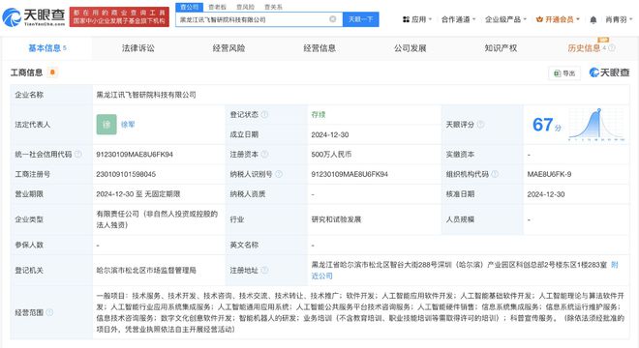Screen dimensions: 639x348
Task: Click the 2024-12-30 至 无固定期限 business term
Action: (x=138, y=194)
